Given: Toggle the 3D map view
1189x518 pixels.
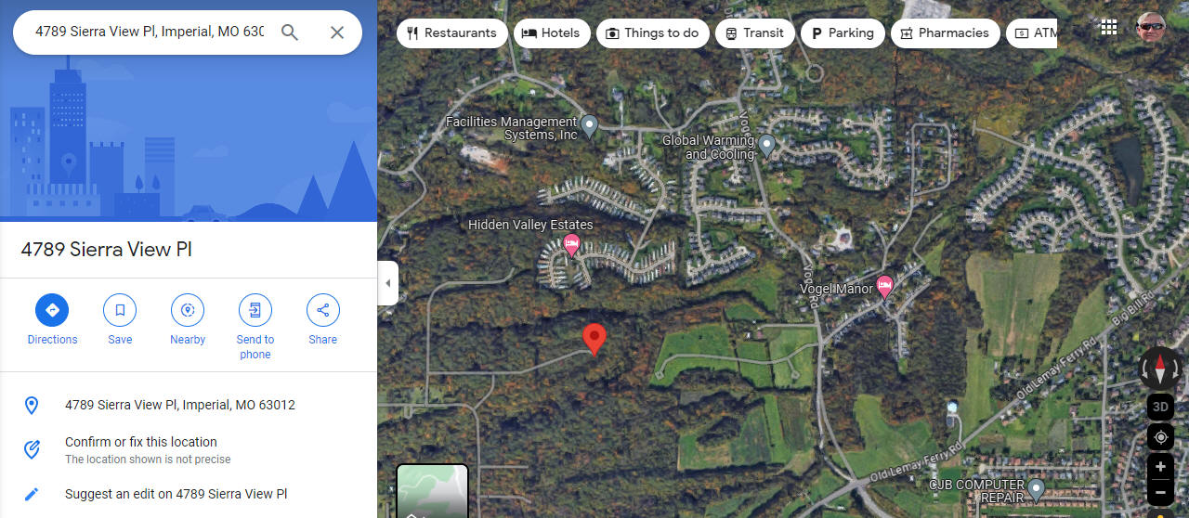Looking at the screenshot, I should (x=1160, y=407).
